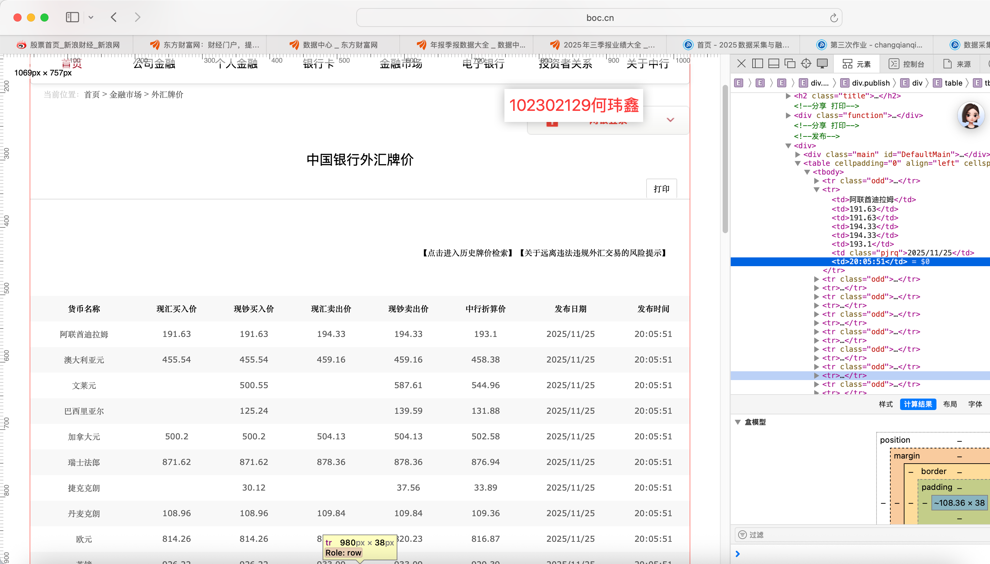Collapse the 盒模型 box model section
Screen dimensions: 990x564
click(x=738, y=422)
